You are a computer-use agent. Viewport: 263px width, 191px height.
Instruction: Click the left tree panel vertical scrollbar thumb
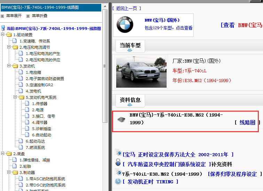105,66
